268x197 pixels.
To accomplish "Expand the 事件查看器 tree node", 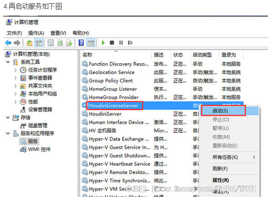I will point(15,78).
